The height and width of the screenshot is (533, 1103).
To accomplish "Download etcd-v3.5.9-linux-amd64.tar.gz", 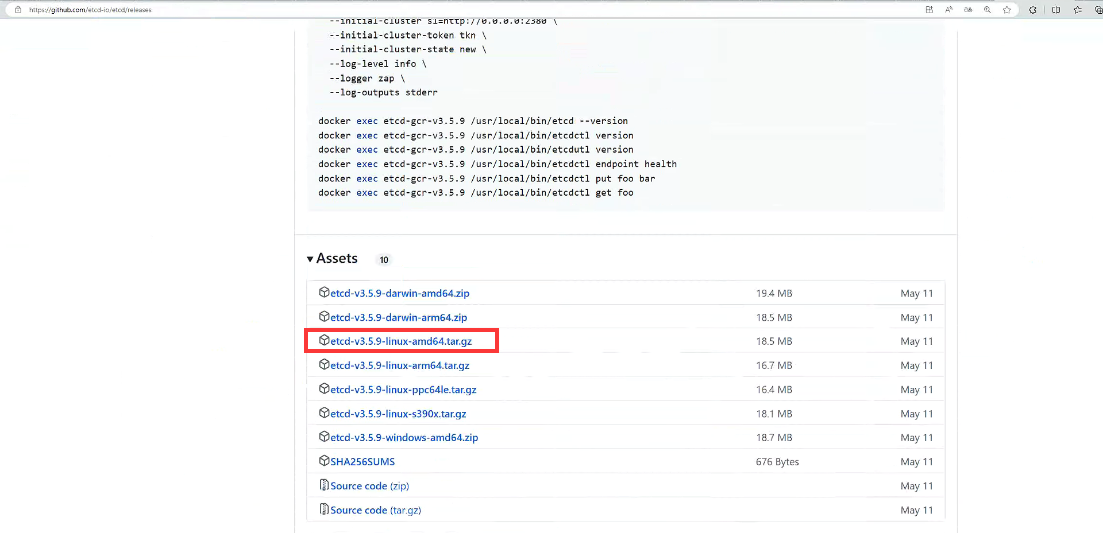I will tap(400, 341).
